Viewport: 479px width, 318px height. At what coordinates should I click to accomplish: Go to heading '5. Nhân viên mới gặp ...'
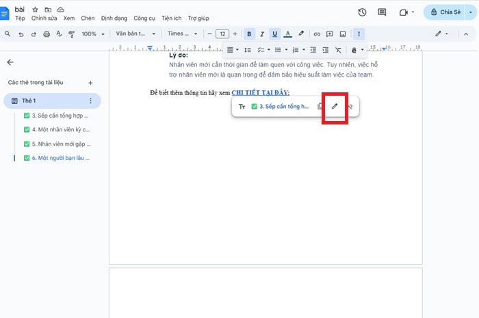57,144
